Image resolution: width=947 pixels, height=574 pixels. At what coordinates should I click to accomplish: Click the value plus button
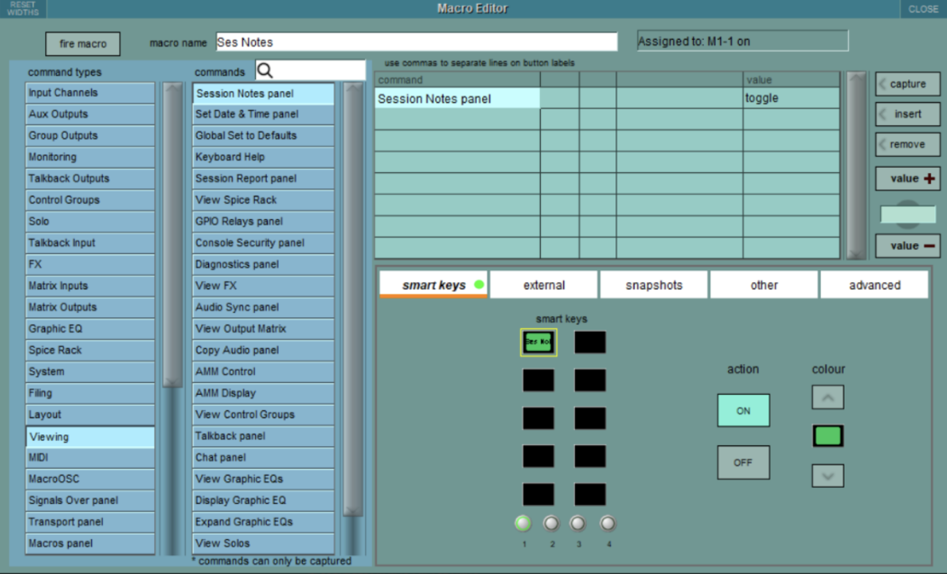click(907, 178)
